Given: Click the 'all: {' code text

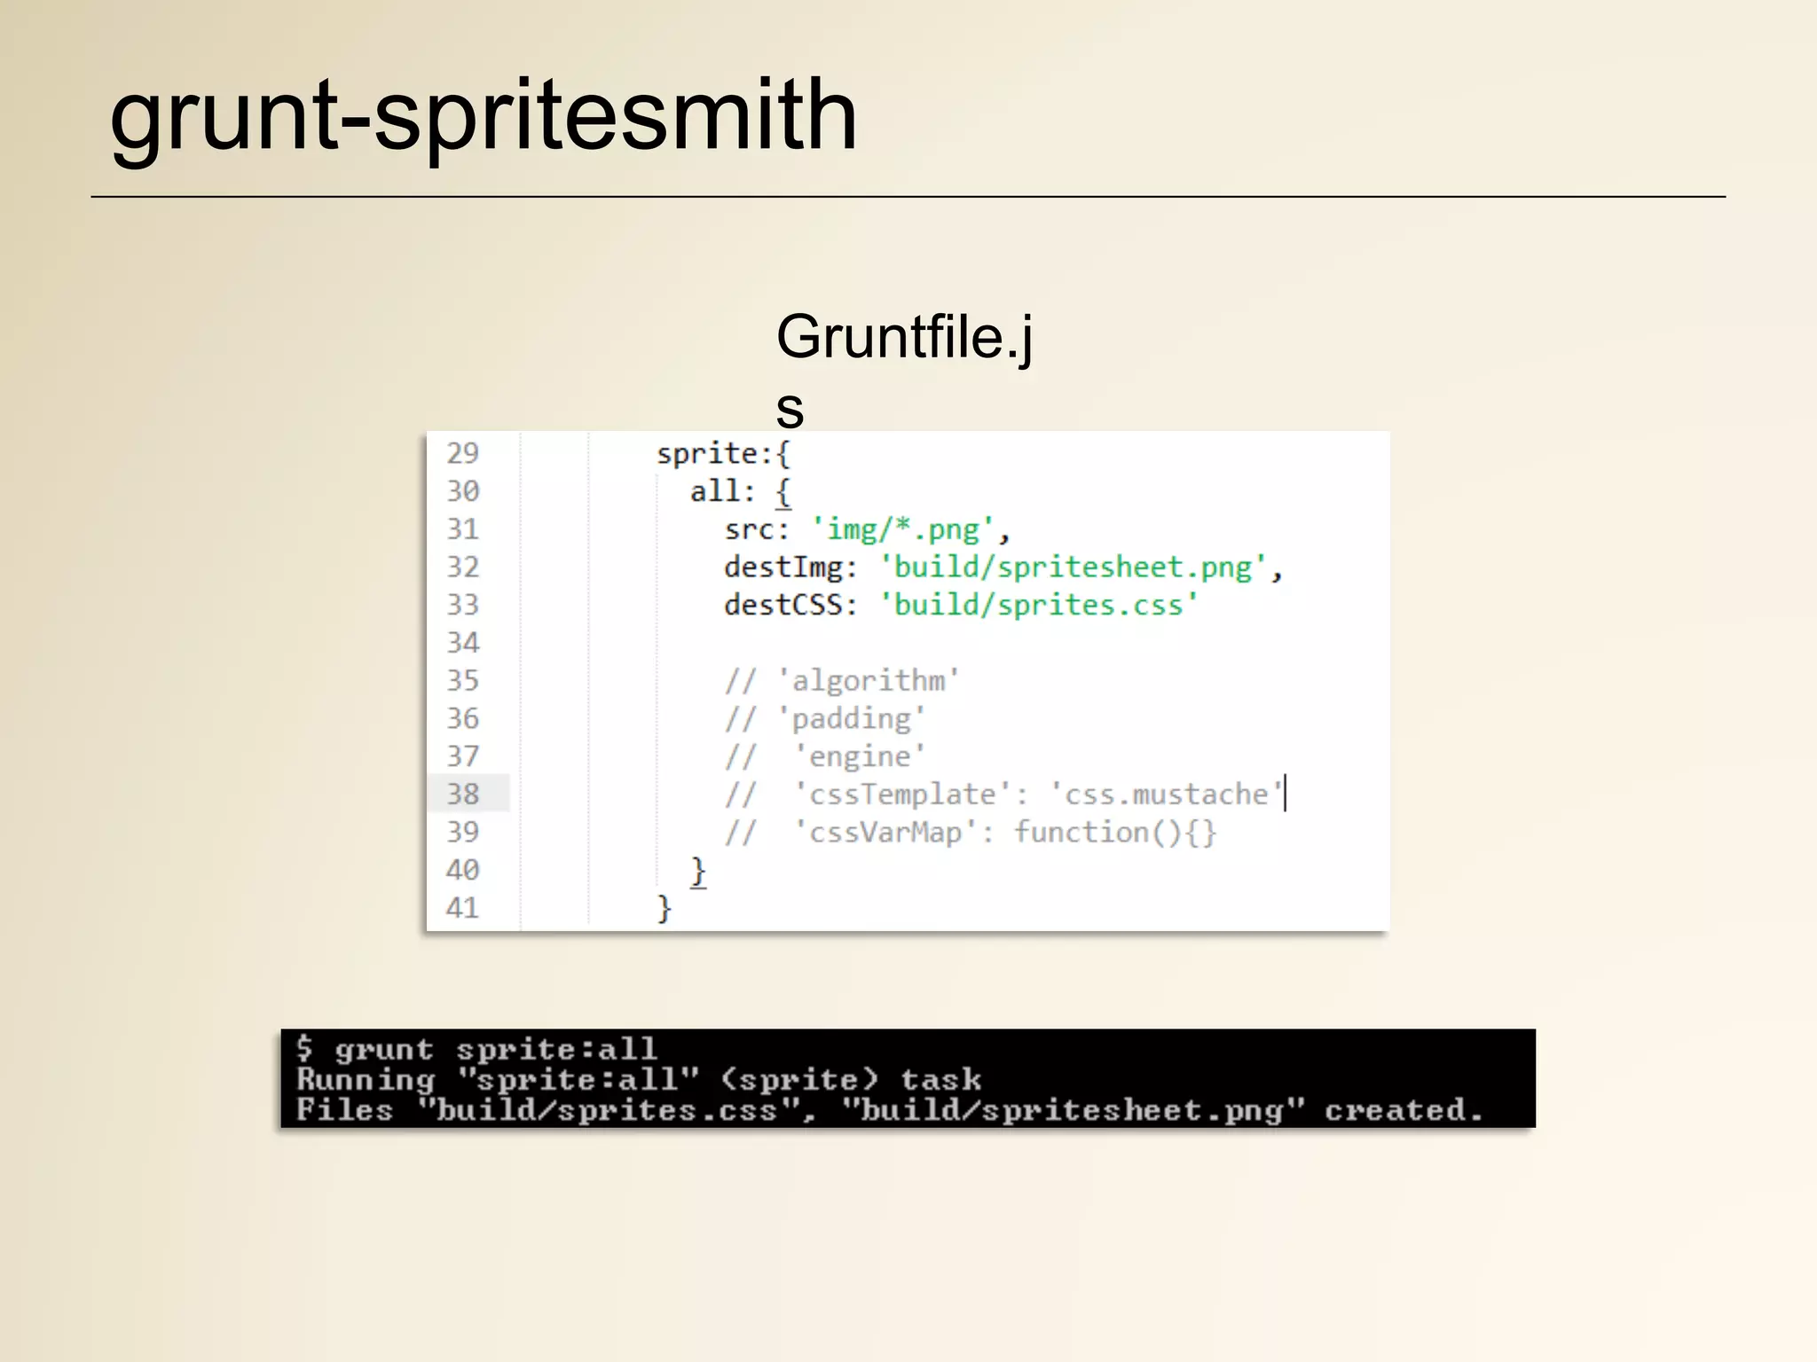Looking at the screenshot, I should point(741,492).
